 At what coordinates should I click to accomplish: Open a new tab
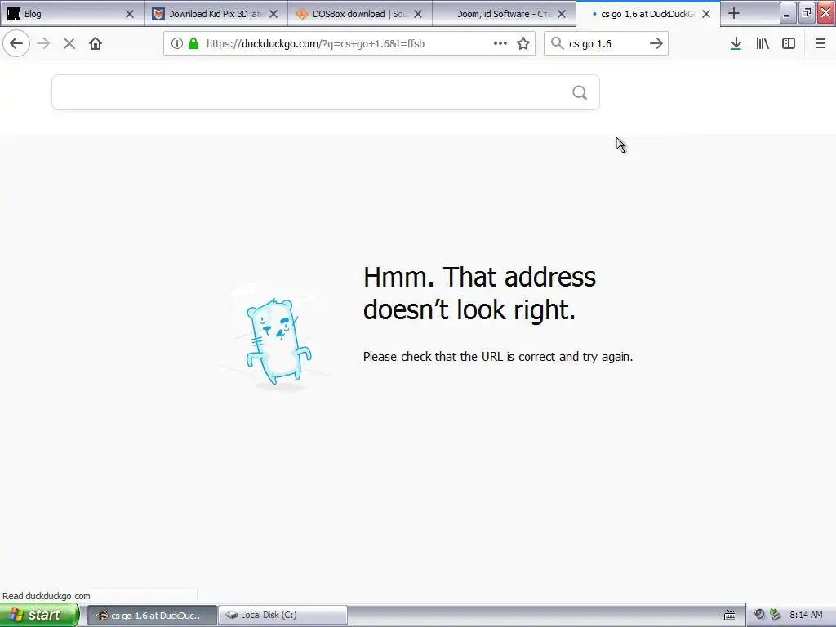[x=734, y=14]
